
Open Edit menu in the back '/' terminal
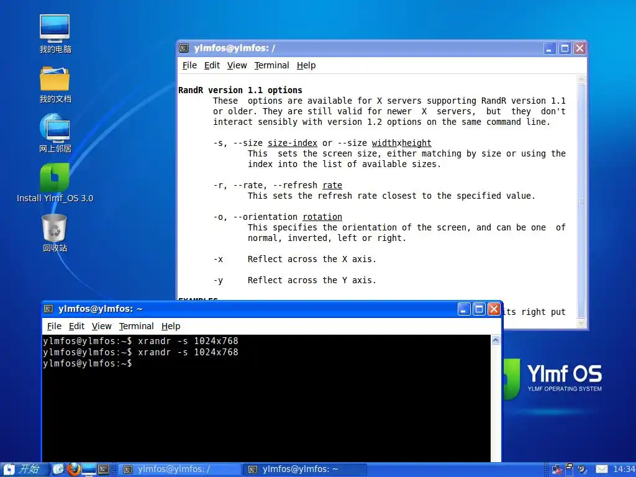212,65
